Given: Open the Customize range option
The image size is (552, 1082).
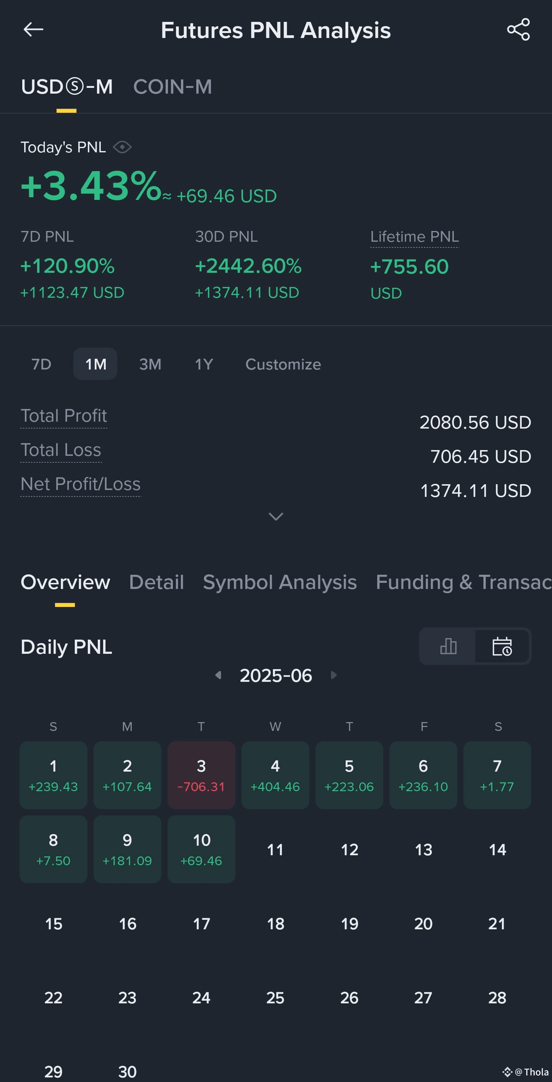Looking at the screenshot, I should click(x=283, y=364).
